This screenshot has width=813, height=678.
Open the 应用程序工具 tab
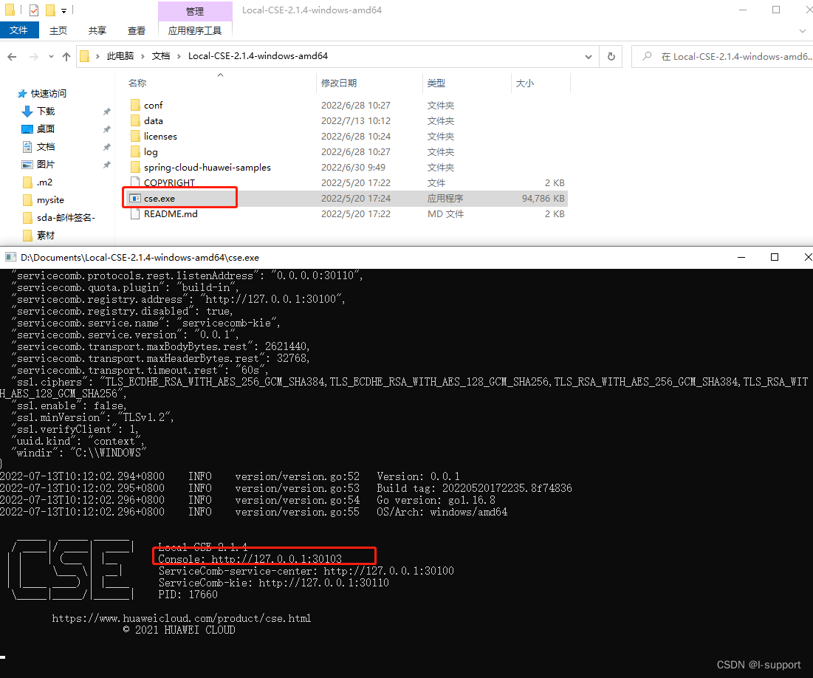coord(195,30)
